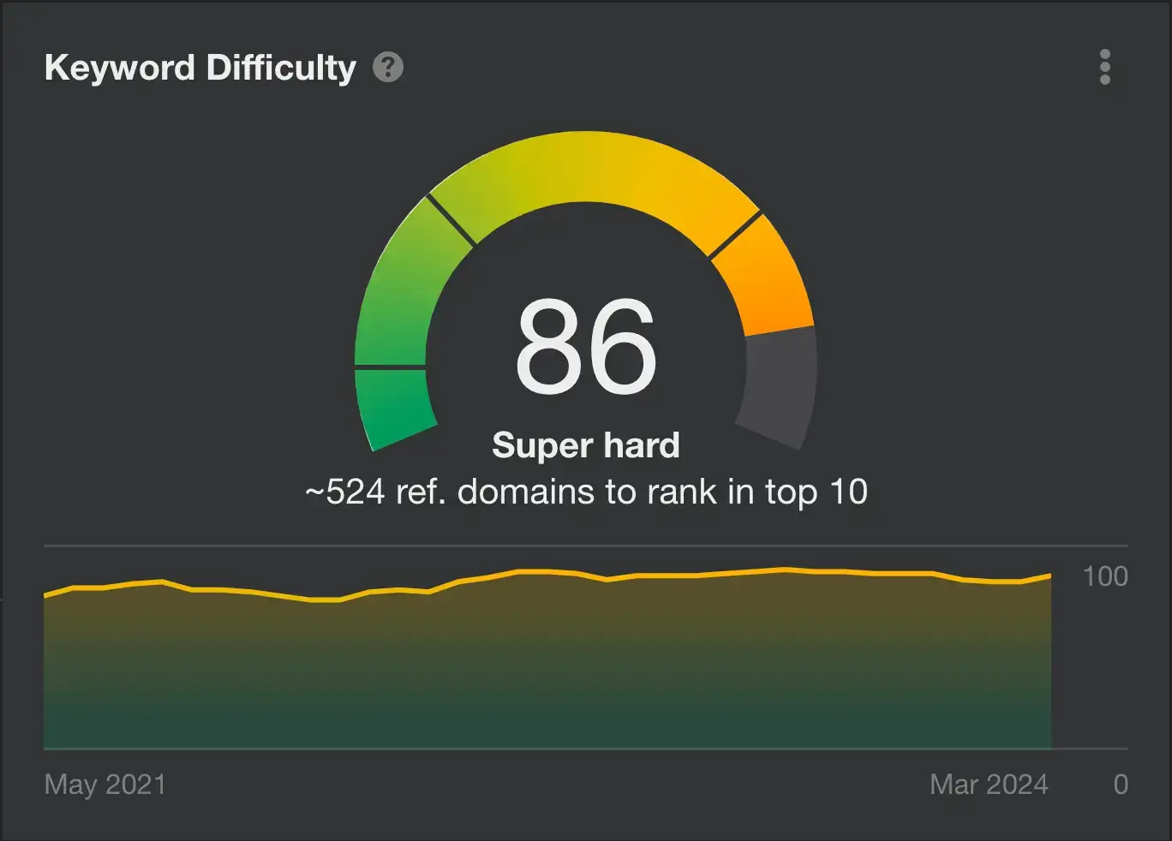
Task: Click the "May 2021" axis label
Action: pyautogui.click(x=105, y=784)
